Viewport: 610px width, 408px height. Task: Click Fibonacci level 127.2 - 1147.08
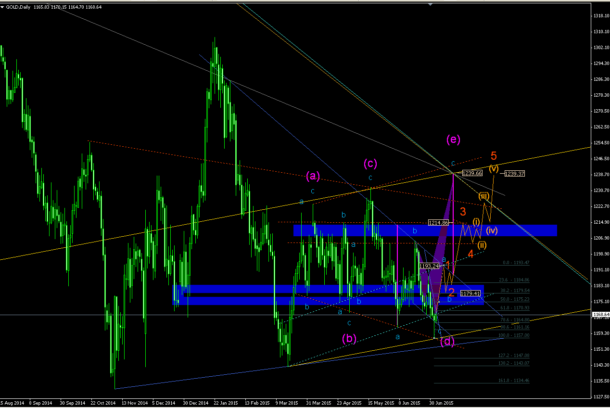pyautogui.click(x=513, y=355)
